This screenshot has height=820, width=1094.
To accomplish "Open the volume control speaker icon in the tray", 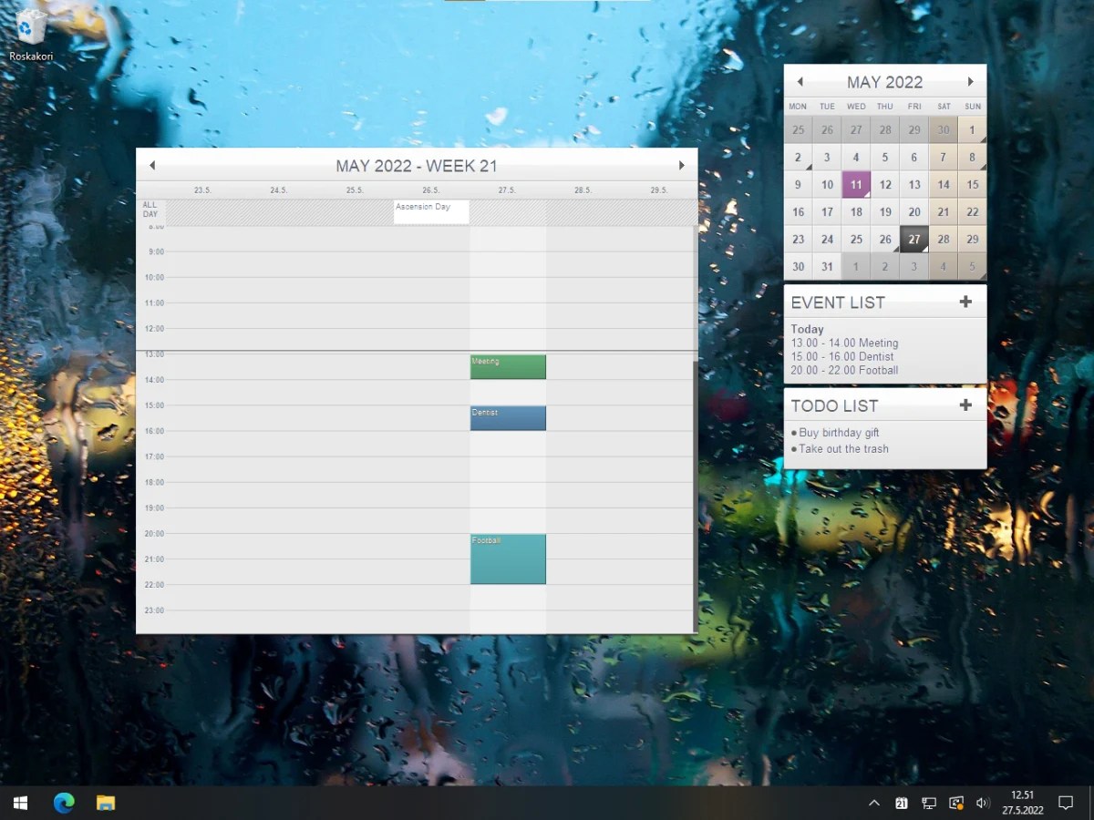I will pyautogui.click(x=983, y=803).
